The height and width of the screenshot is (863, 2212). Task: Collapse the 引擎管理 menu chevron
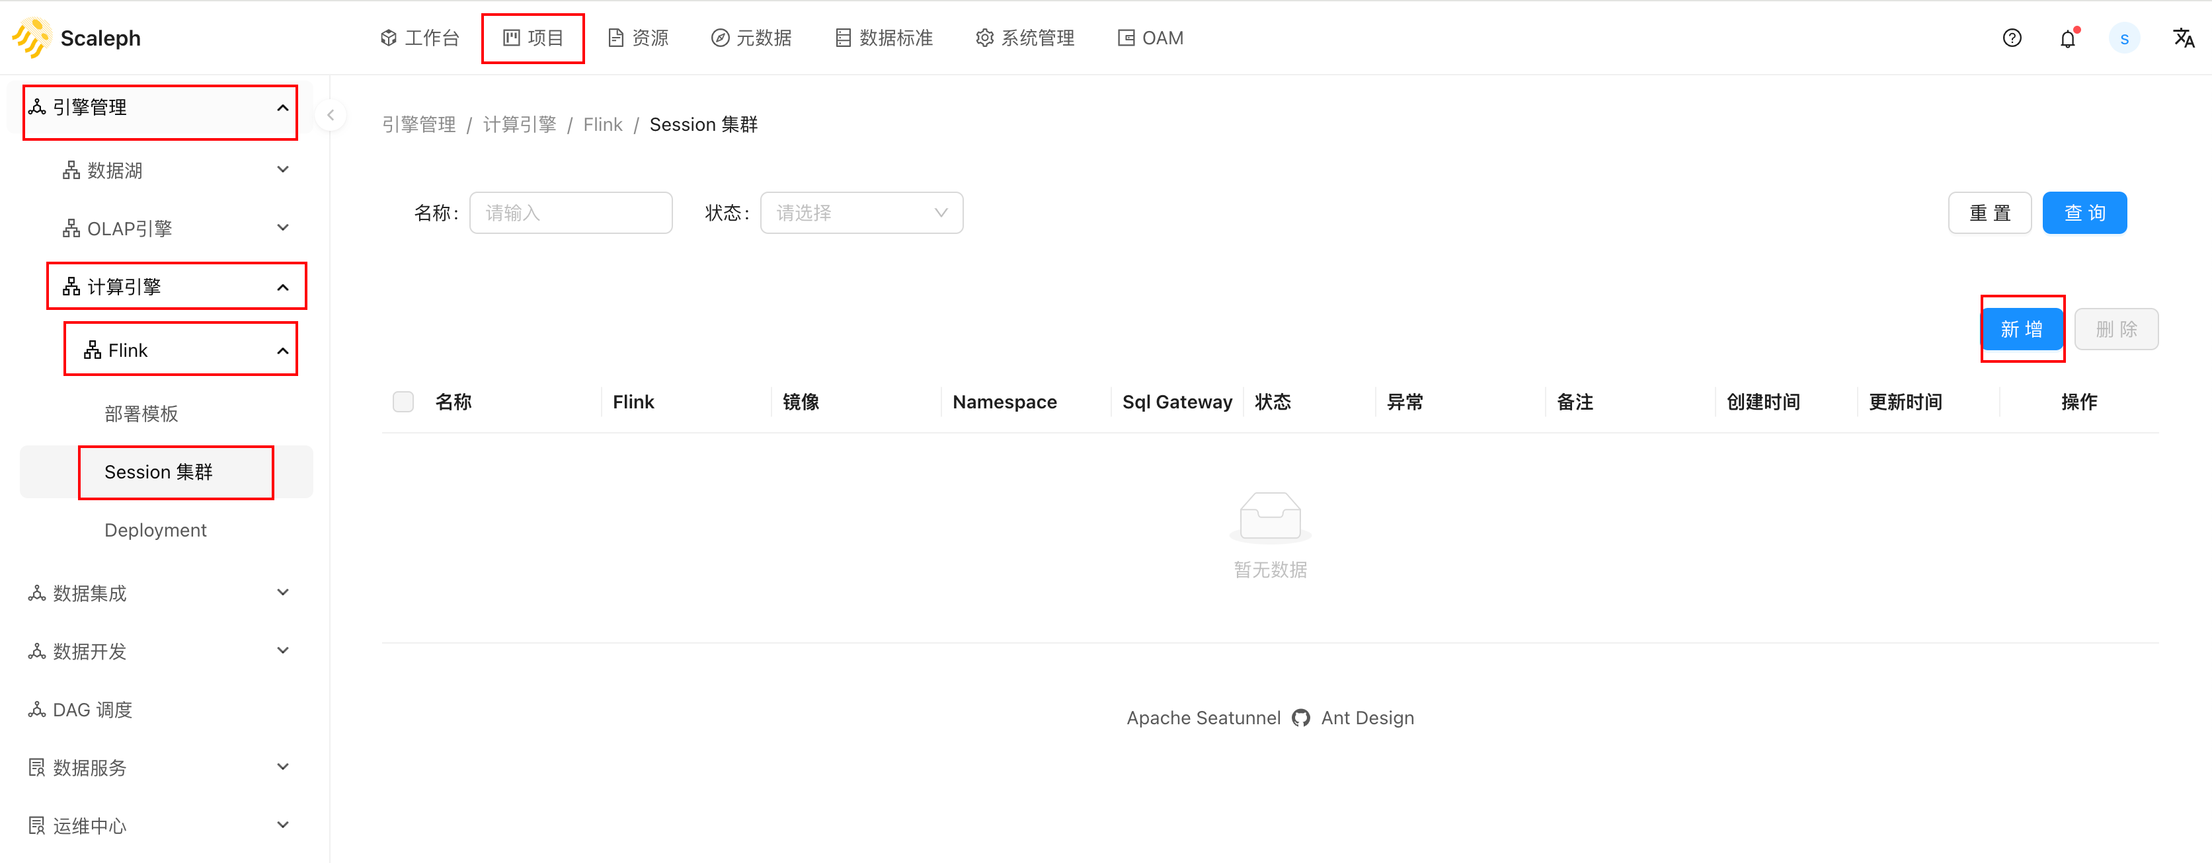[282, 108]
